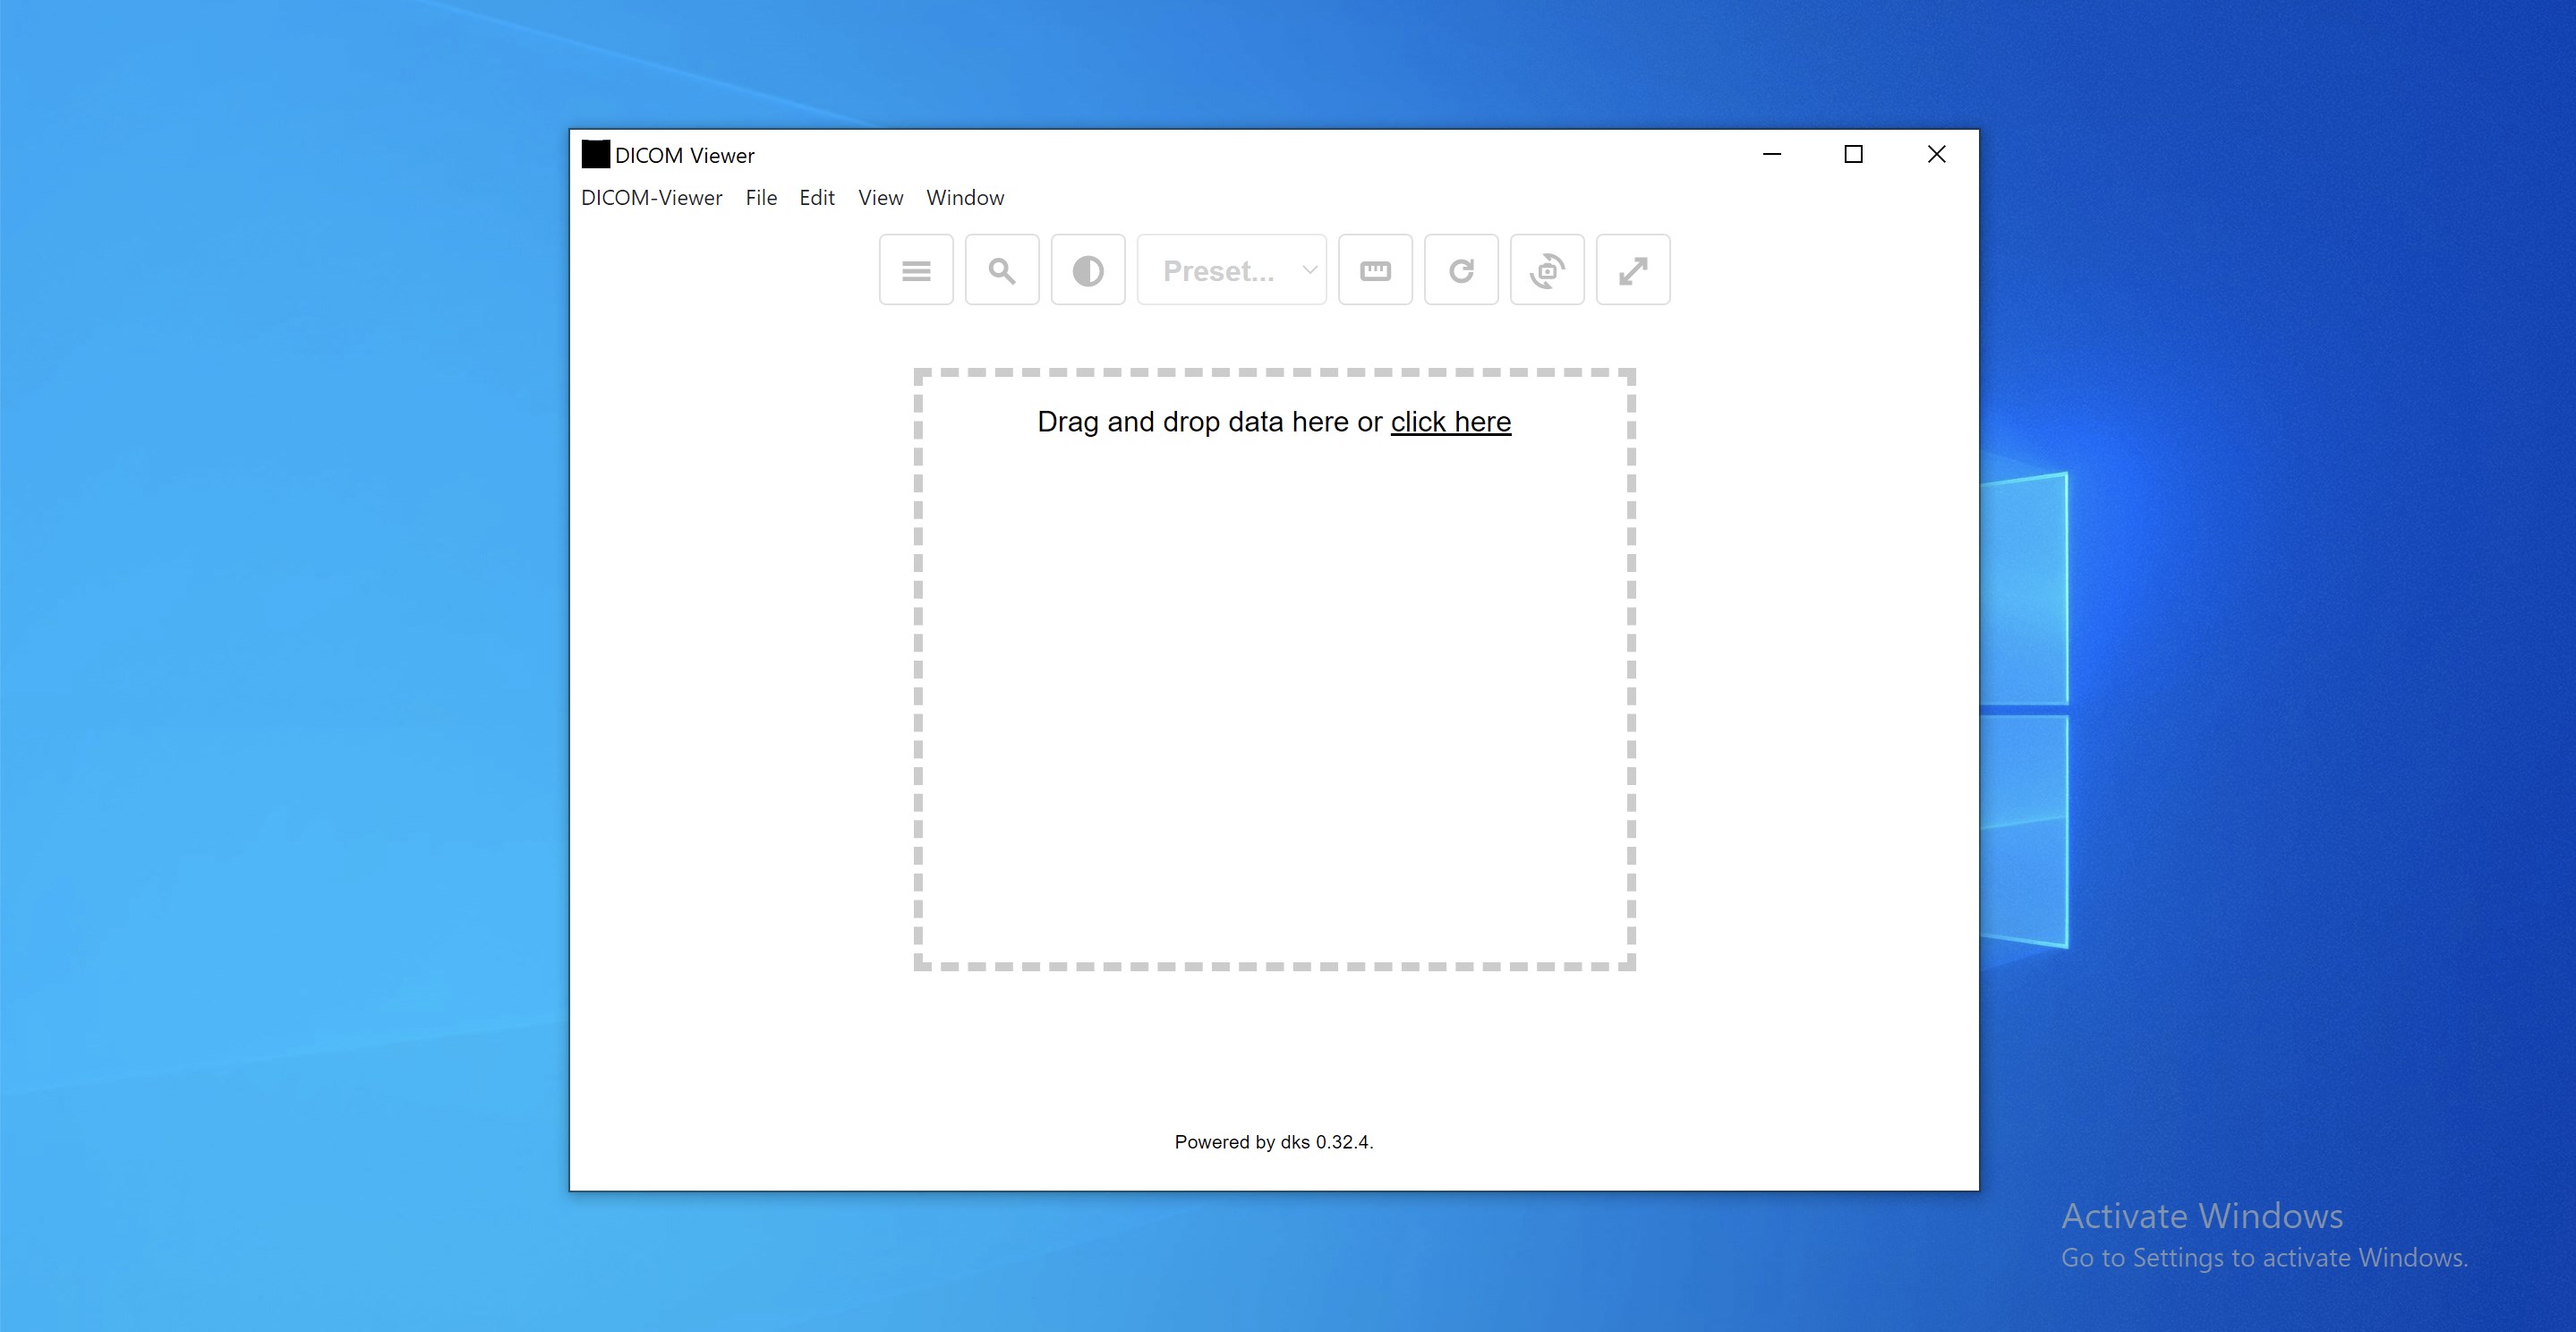Minimize the DICOM Viewer window

pos(1772,154)
